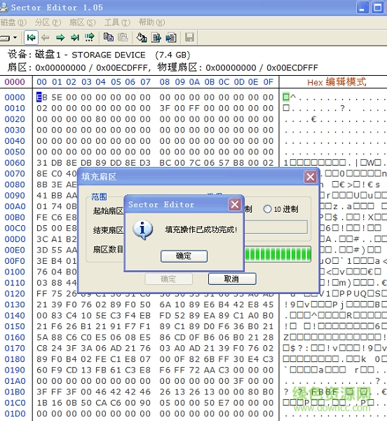Click the offset label 01B0

tap(15, 392)
